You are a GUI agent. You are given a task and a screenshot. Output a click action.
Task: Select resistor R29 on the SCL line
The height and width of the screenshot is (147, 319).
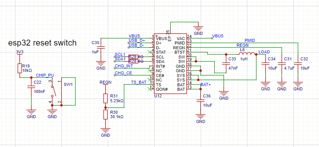click(133, 57)
